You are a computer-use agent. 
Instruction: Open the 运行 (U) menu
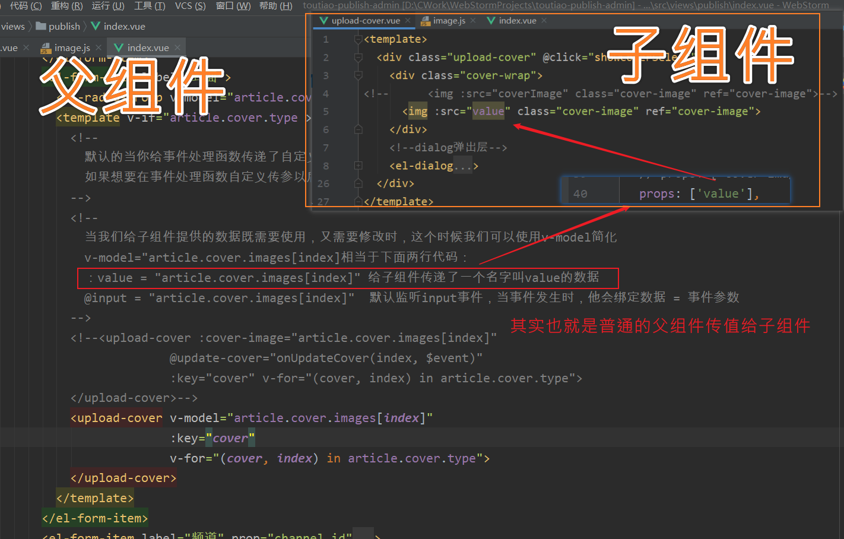(108, 5)
